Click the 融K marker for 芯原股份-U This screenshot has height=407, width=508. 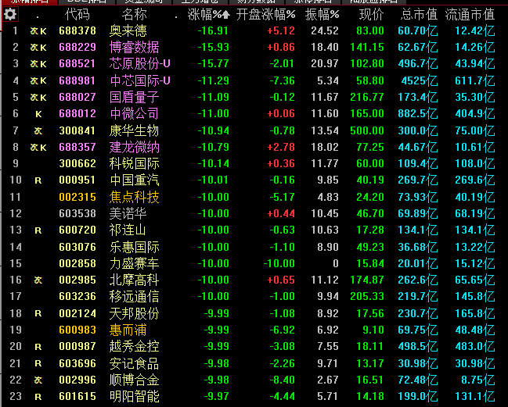click(38, 64)
